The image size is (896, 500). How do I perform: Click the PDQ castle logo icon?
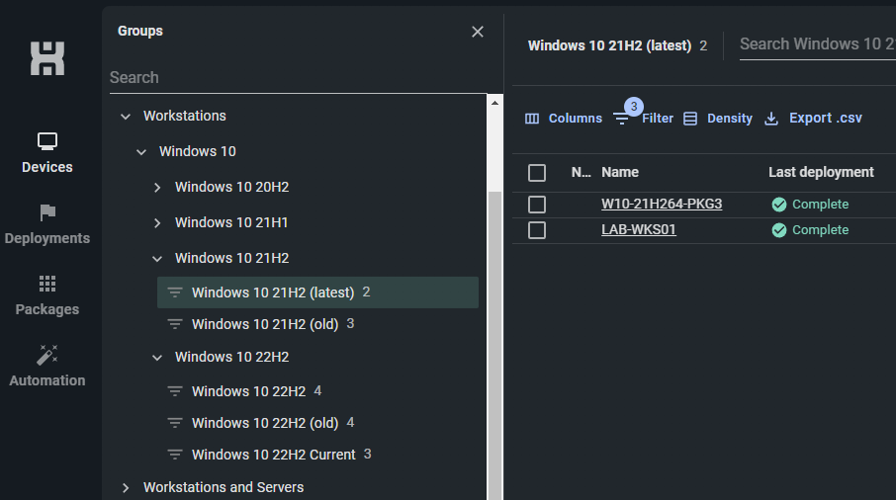47,58
